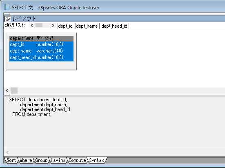Click the department table header
Screen dimensions: 225x168
point(41,39)
